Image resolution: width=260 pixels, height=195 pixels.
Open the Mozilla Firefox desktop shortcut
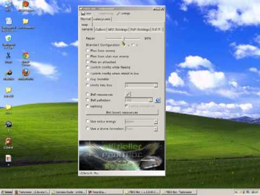[26, 73]
